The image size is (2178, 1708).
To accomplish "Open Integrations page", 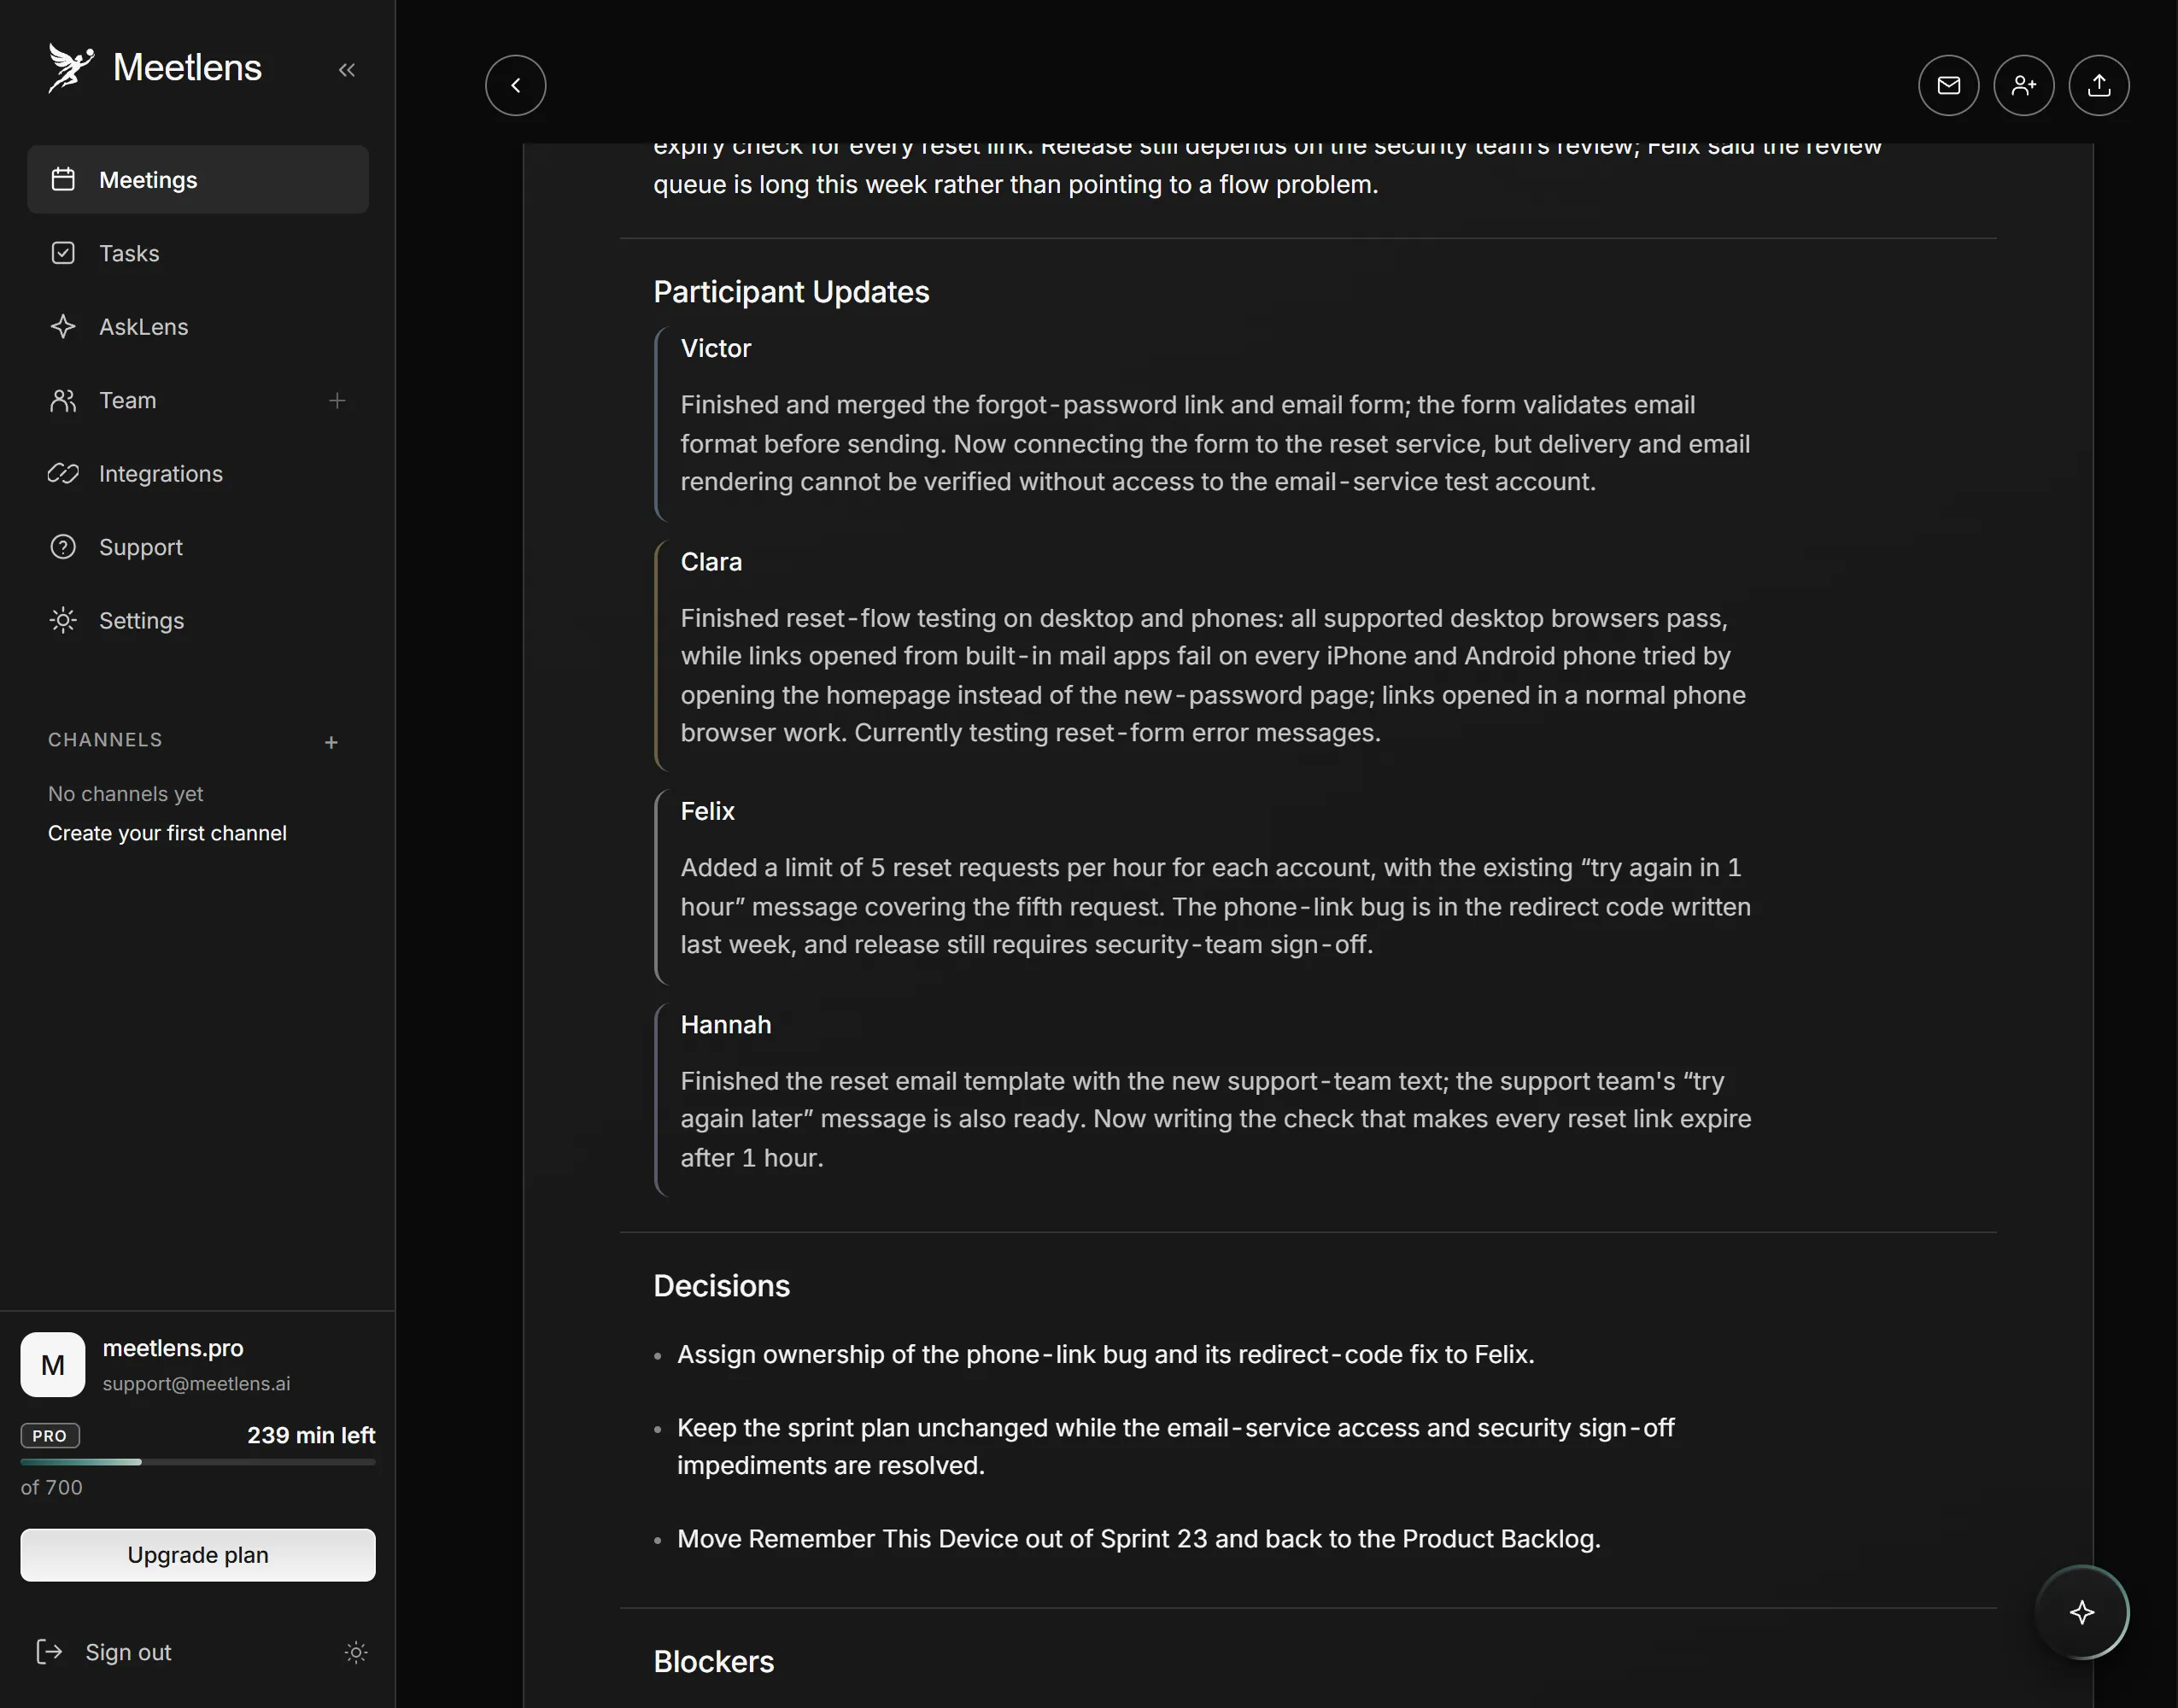I will tap(198, 474).
